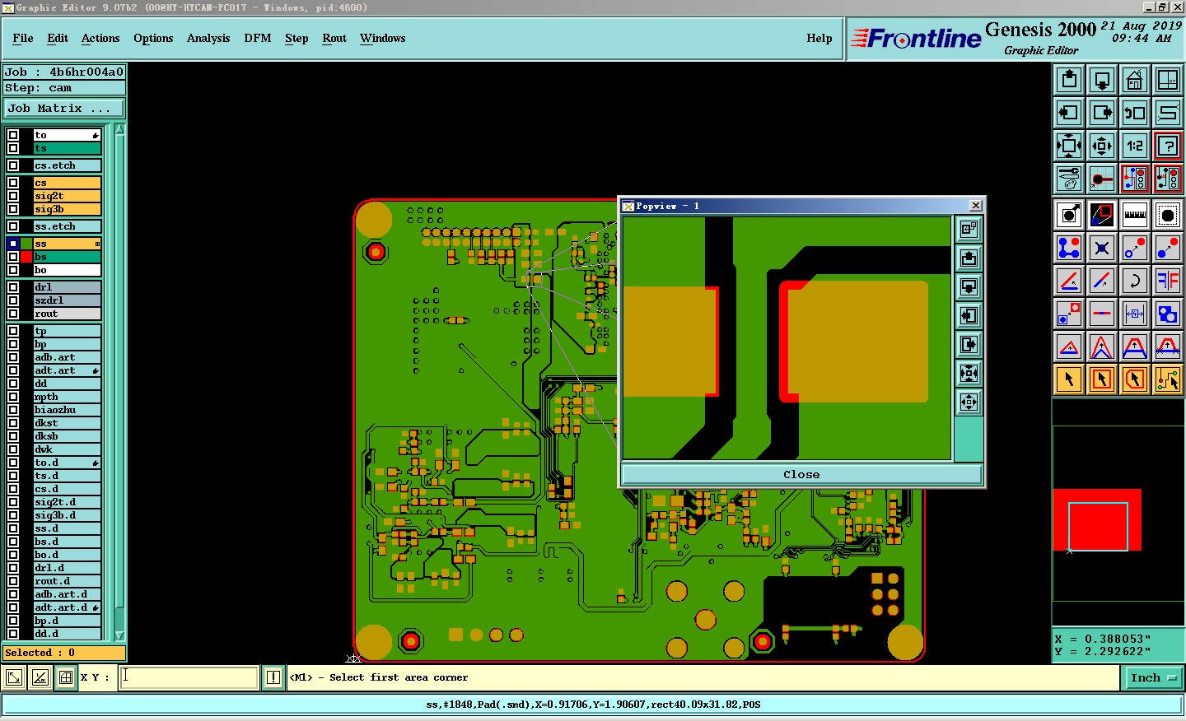The image size is (1186, 721).
Task: Click the pan up view icon
Action: pos(1069,80)
